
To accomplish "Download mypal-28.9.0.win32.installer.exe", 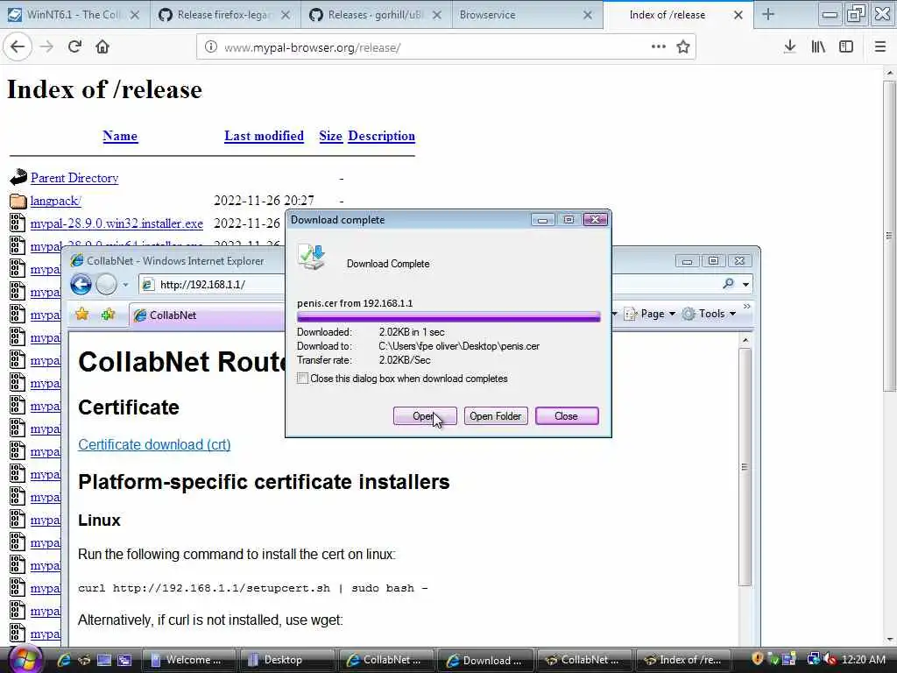I will 117,223.
